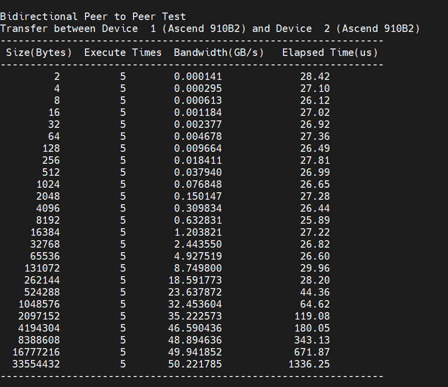The image size is (448, 387).
Task: Click the bandwidth value 1.203821
Action: (197, 232)
